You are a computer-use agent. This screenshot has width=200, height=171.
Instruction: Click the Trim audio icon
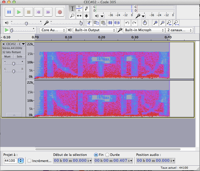click(x=110, y=23)
